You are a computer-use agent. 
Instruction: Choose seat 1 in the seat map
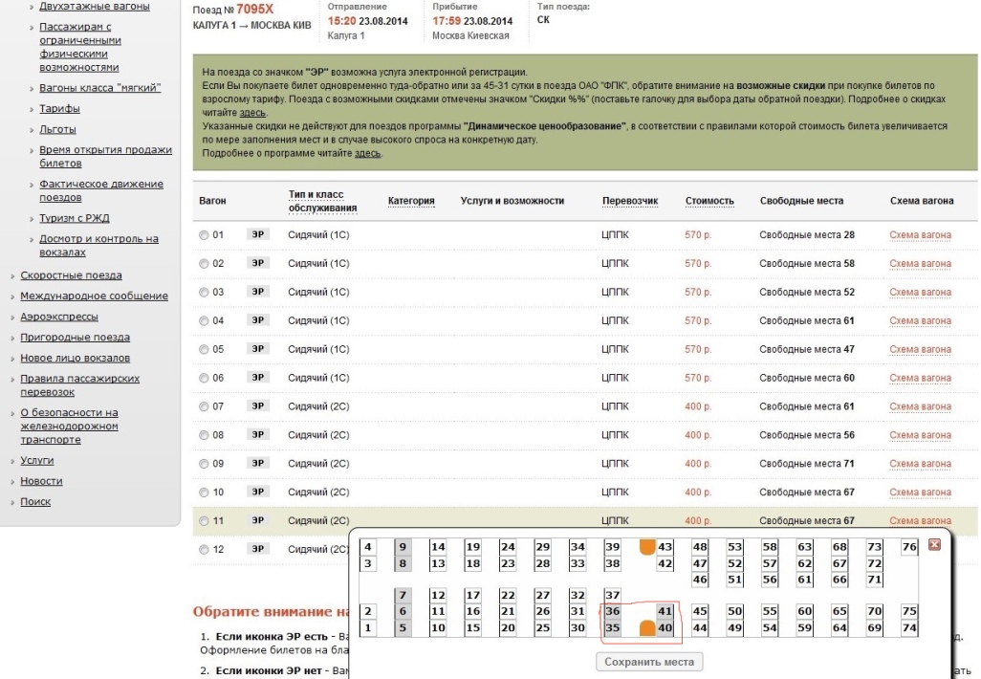tap(368, 628)
